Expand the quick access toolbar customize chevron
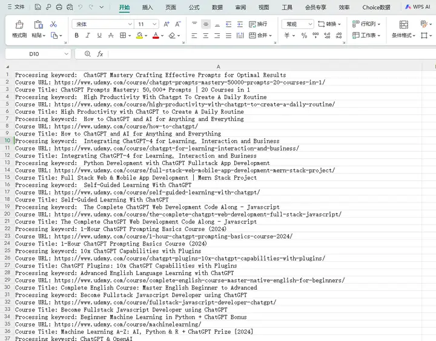Viewport: 436px width, 341px height. pyautogui.click(x=102, y=7)
